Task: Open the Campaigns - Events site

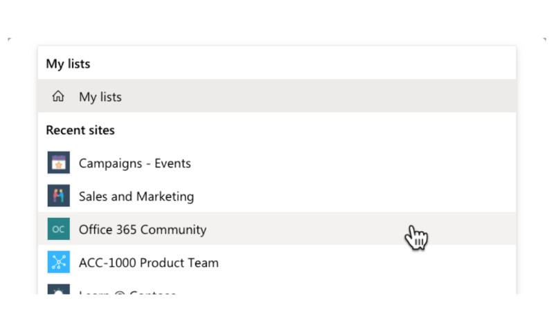Action: pyautogui.click(x=134, y=163)
